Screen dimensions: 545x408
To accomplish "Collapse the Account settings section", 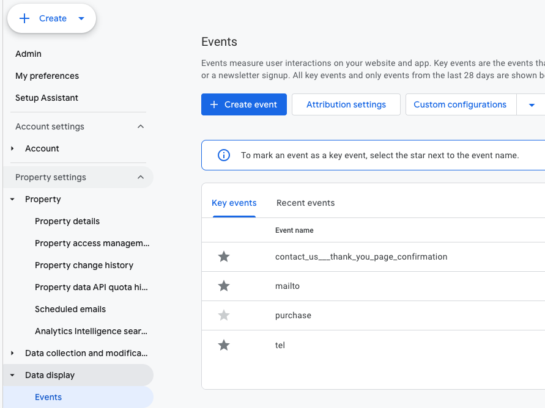I will point(141,126).
